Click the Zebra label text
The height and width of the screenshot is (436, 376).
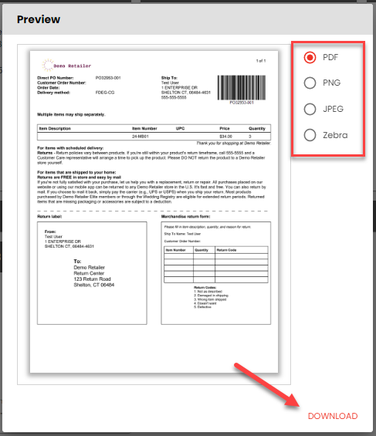[x=335, y=135]
